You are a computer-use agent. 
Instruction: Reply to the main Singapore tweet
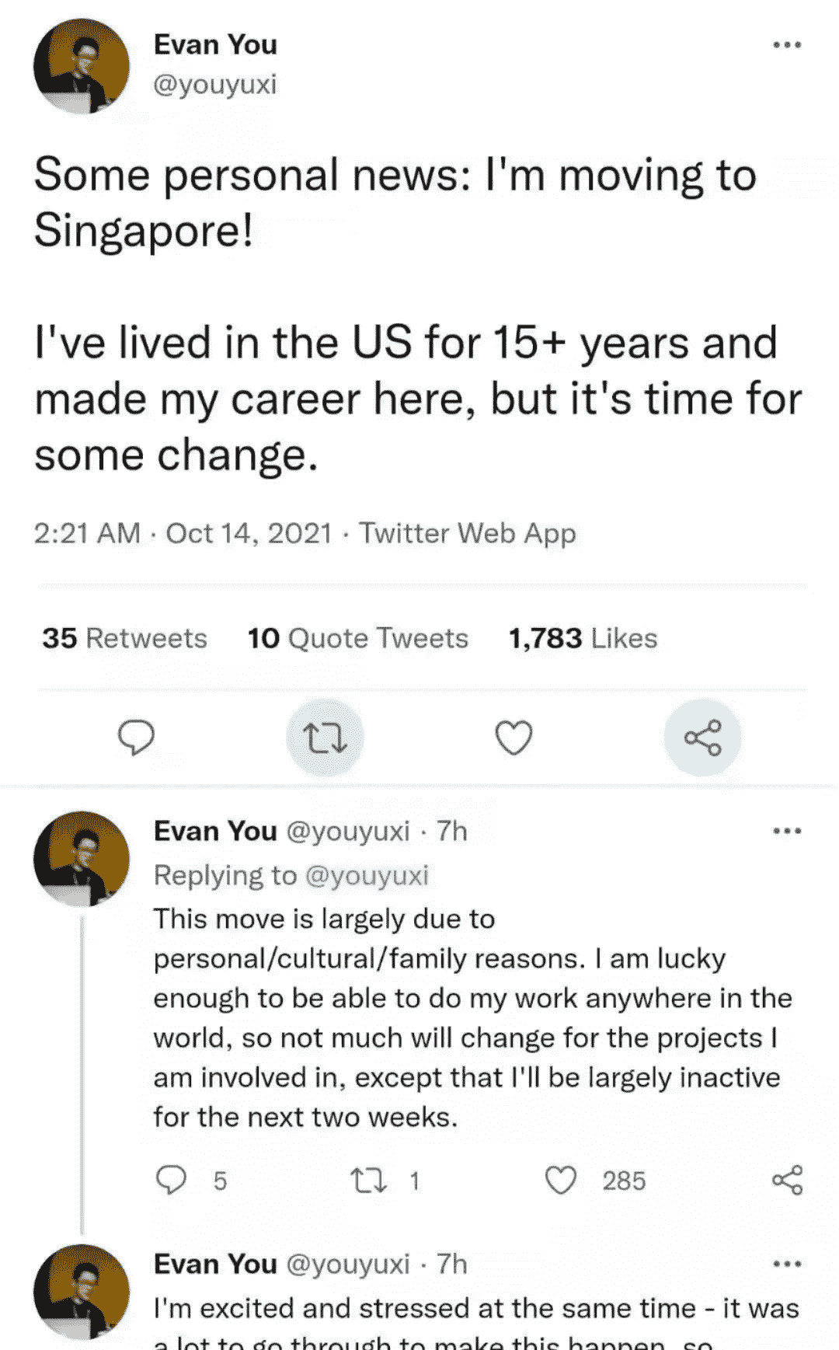136,737
